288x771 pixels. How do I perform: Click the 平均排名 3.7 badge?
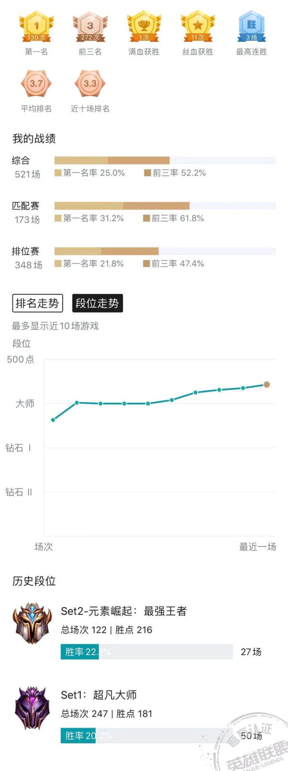point(36,84)
